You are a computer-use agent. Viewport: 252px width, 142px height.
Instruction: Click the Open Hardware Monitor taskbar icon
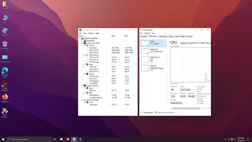[x=81, y=139]
